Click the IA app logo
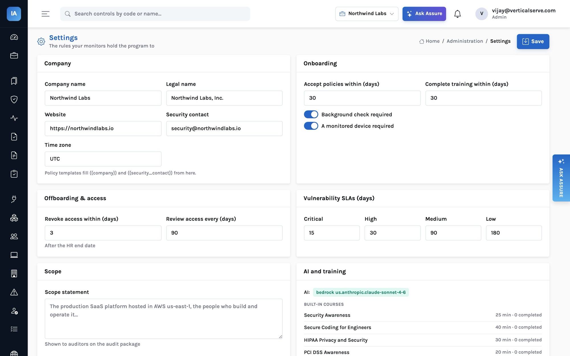This screenshot has height=356, width=570. [x=14, y=14]
